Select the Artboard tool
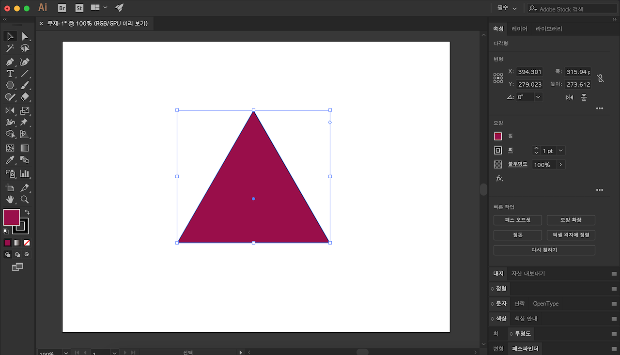Viewport: 620px width, 355px height. point(10,187)
